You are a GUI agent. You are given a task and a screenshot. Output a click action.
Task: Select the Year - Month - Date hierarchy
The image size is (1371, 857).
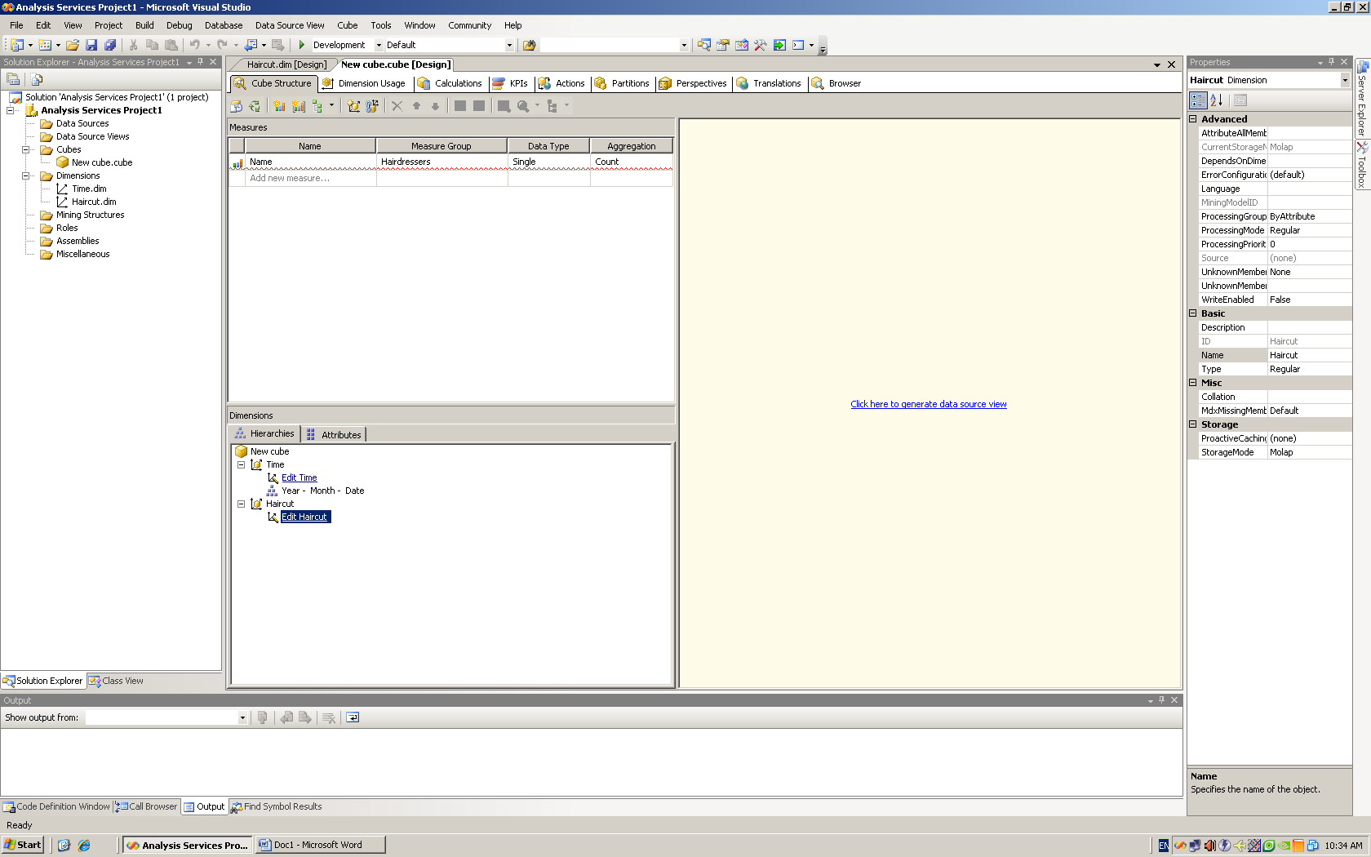(x=322, y=491)
